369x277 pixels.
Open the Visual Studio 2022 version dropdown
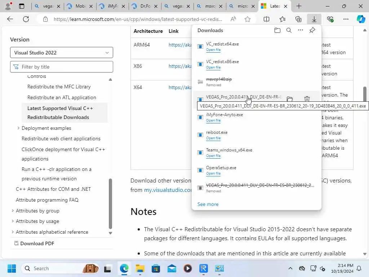point(61,53)
